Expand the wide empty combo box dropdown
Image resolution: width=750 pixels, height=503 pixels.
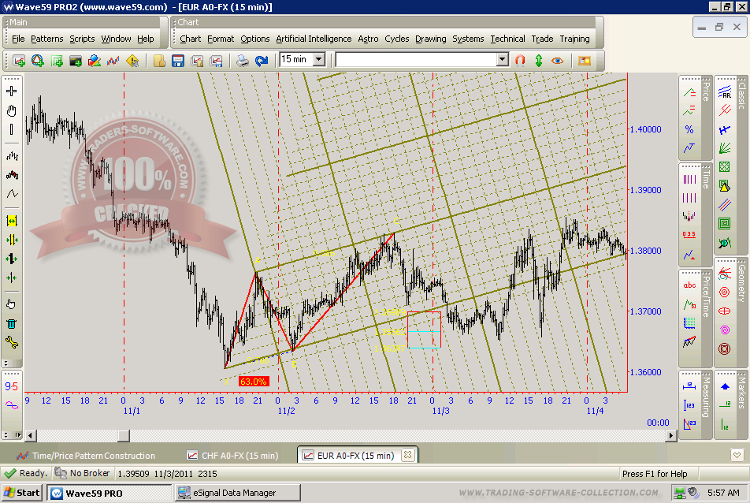pos(502,59)
